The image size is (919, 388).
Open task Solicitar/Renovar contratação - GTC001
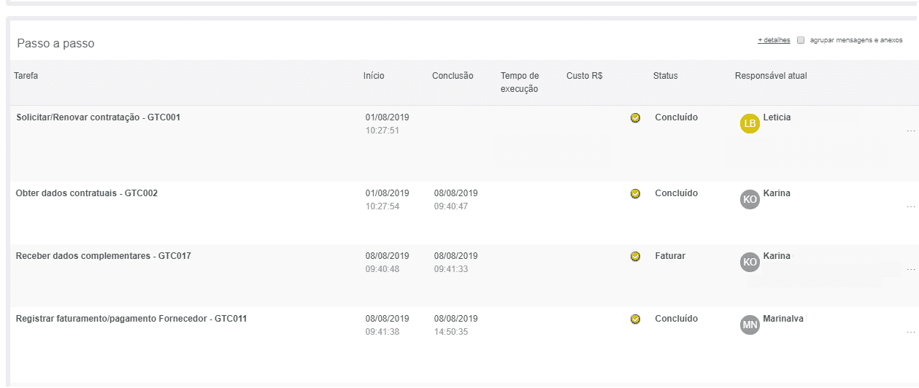pos(98,117)
